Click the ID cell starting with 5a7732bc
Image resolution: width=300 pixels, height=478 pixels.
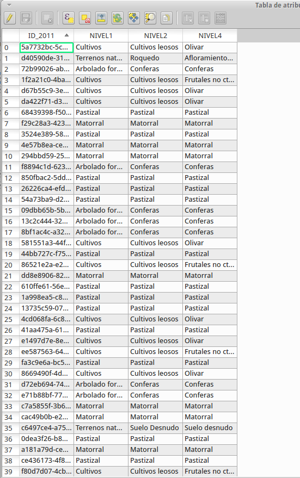(x=46, y=47)
